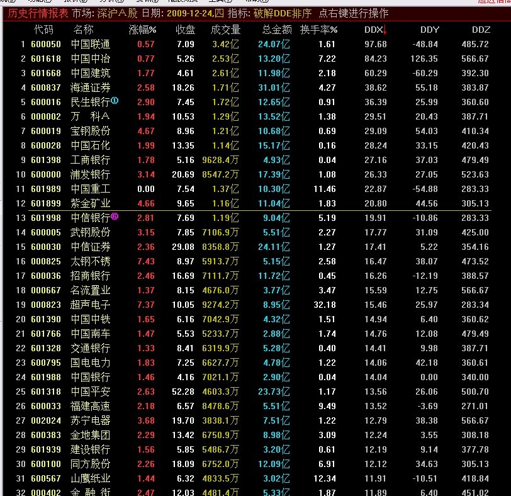
Task: Sort by the 收盘 column header
Action: pyautogui.click(x=185, y=30)
